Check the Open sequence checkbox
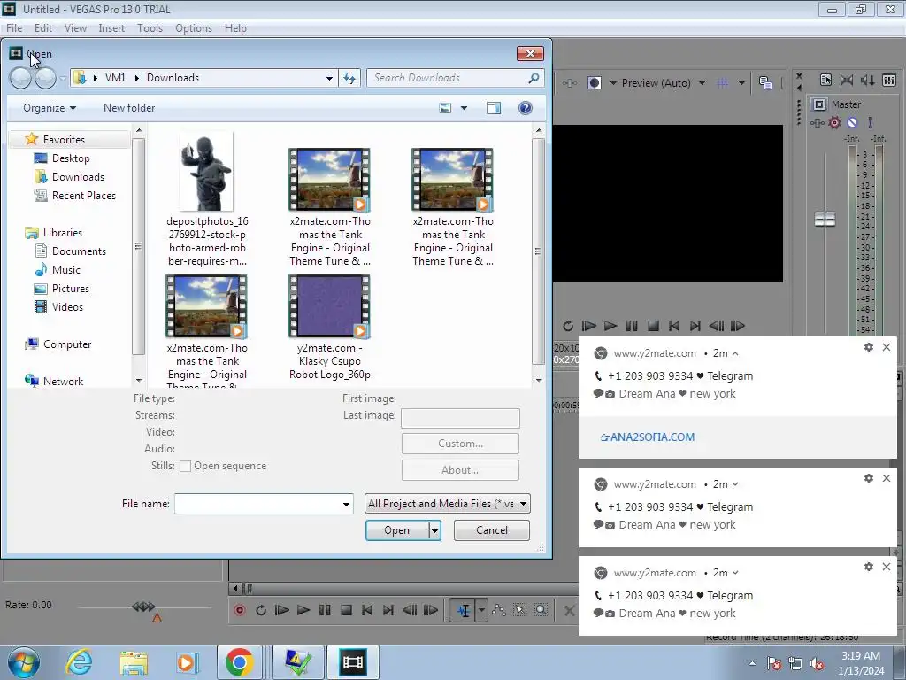906x680 pixels. pos(186,466)
